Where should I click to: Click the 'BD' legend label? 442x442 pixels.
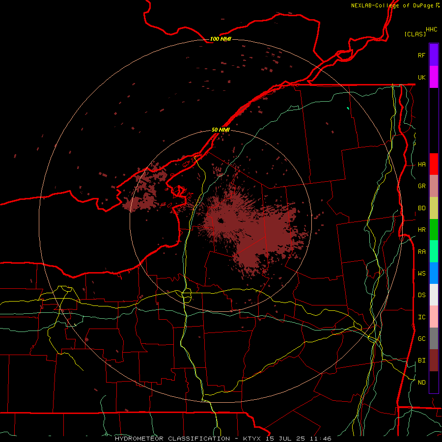[x=421, y=208]
